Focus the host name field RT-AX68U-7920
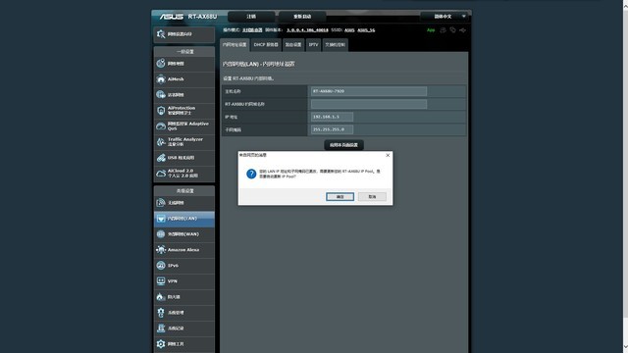This screenshot has width=628, height=353. 369,91
